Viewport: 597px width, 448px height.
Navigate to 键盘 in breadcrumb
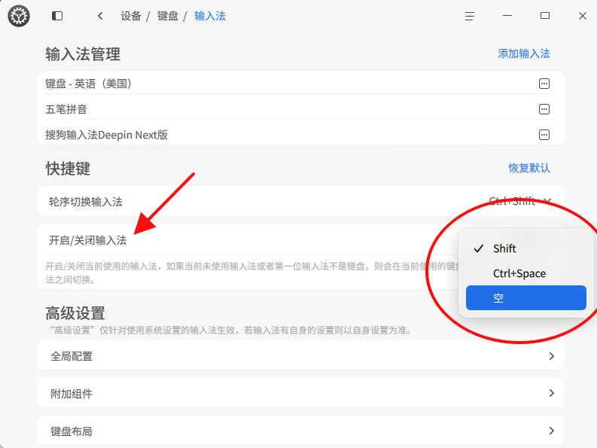click(168, 16)
